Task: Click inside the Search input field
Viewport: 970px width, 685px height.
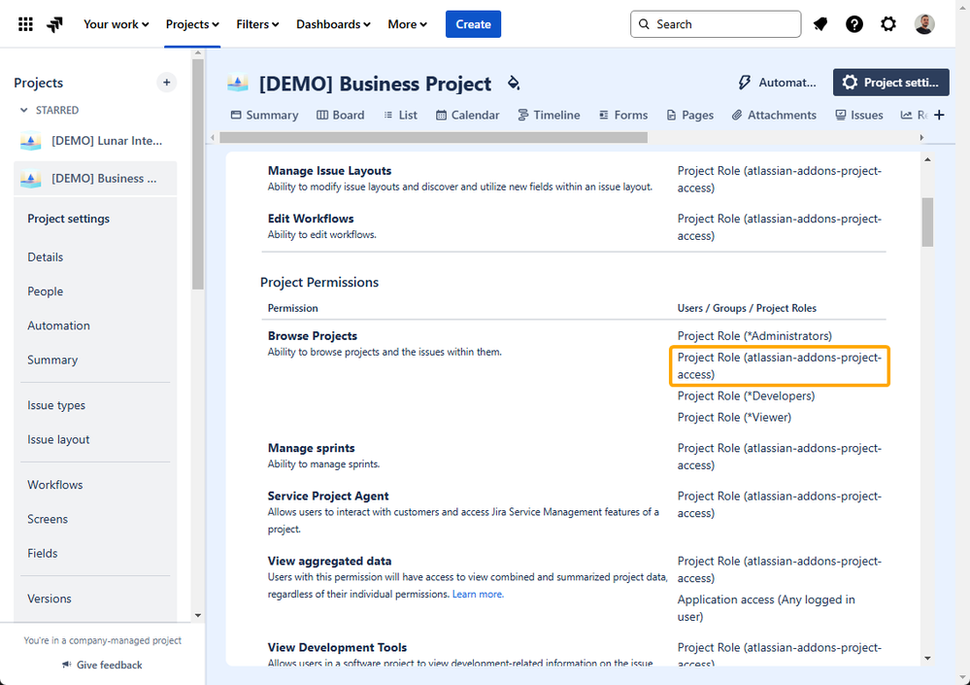Action: click(x=716, y=24)
